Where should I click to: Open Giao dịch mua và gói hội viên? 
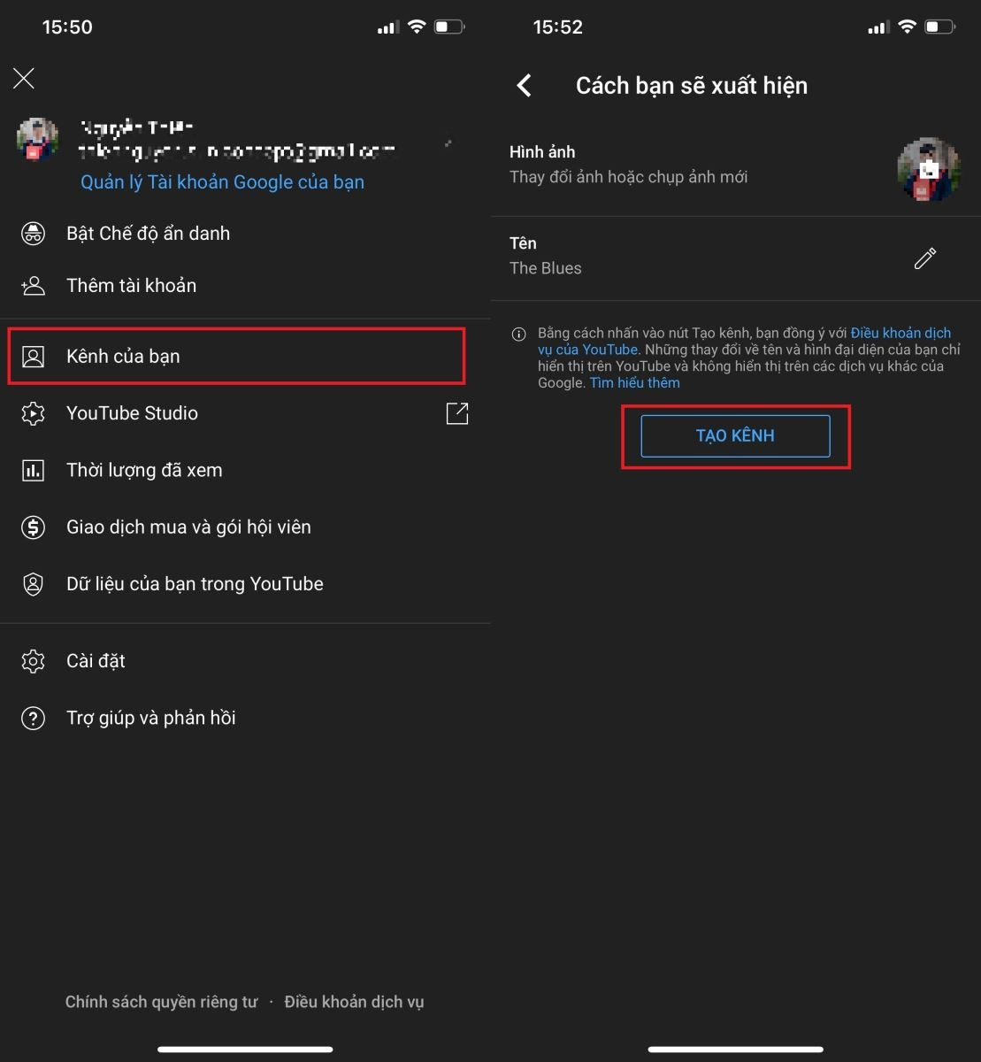tap(188, 527)
